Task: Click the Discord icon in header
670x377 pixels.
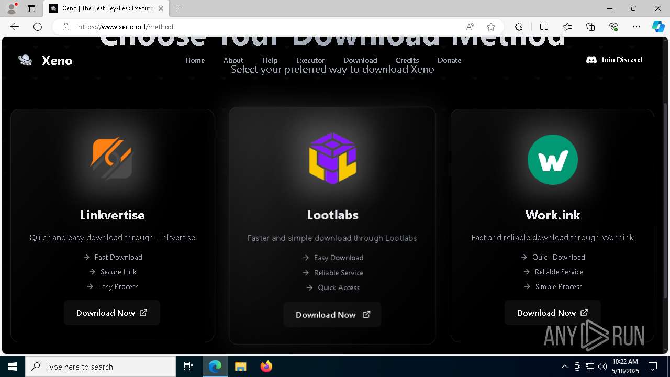Action: tap(591, 60)
